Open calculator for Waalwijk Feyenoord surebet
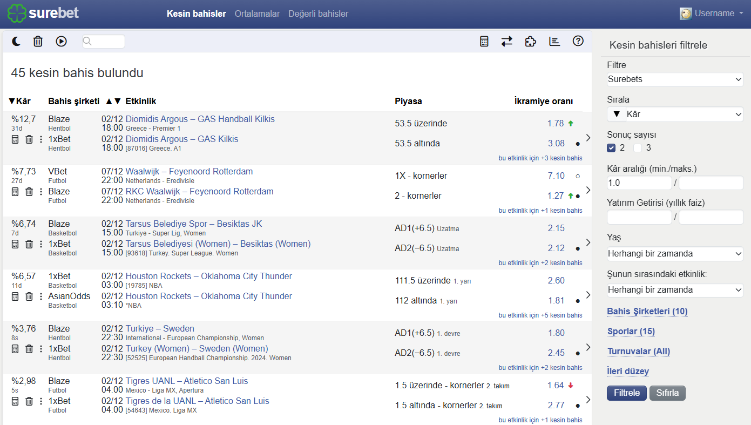751x425 pixels. 15,192
